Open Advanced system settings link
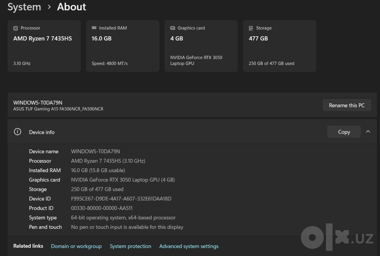 [x=189, y=246]
